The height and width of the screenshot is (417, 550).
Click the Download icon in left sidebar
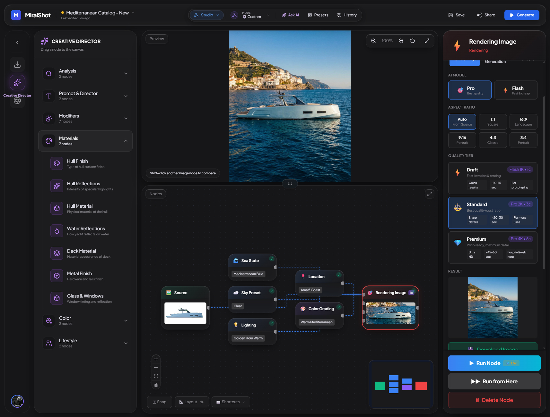(x=17, y=64)
